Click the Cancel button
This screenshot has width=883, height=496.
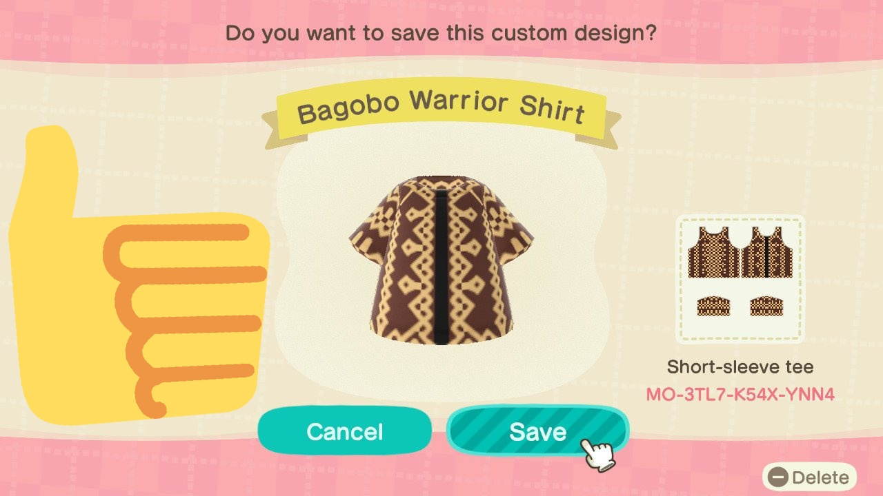click(345, 431)
